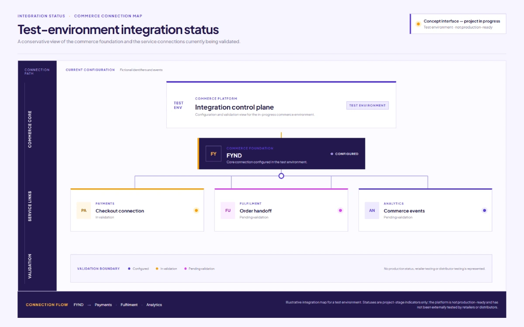524x327 pixels.
Task: Click 'Fictional identifiers and events' text
Action: tap(141, 70)
